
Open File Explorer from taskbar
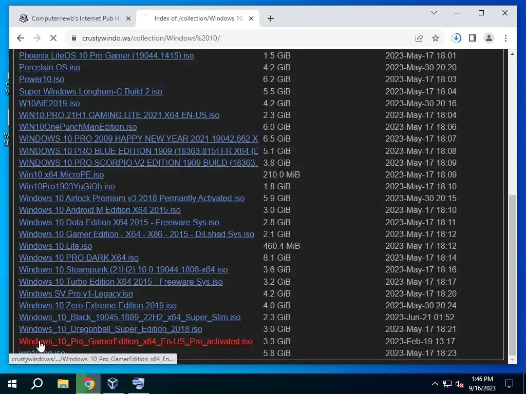(63, 384)
